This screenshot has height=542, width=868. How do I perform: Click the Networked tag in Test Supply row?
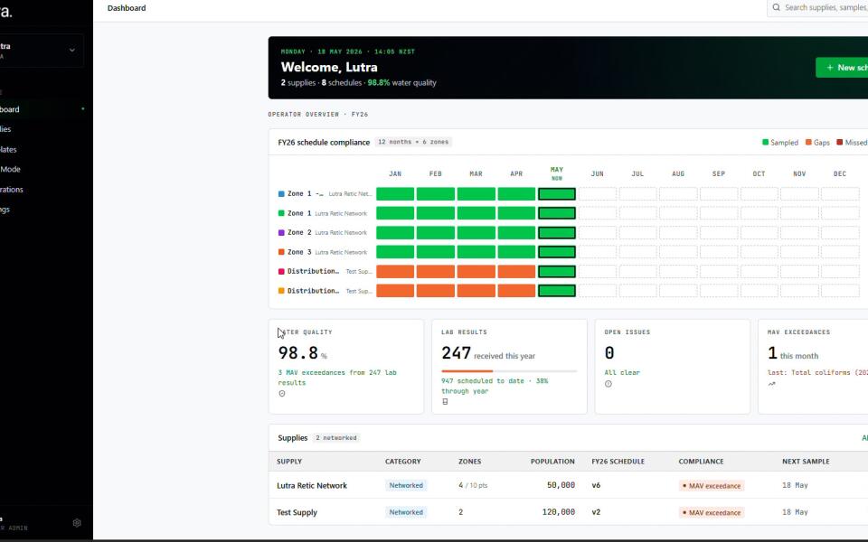406,512
